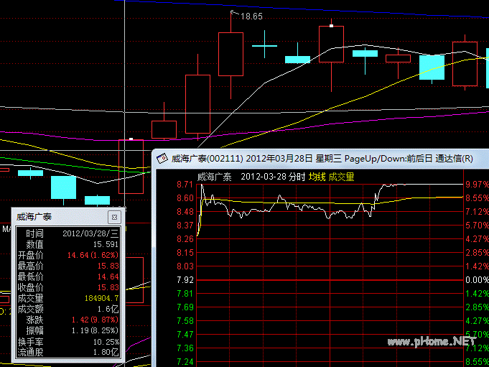The image size is (489, 367).
Task: Click the 流通股 1.80亿 value
Action: 106,353
